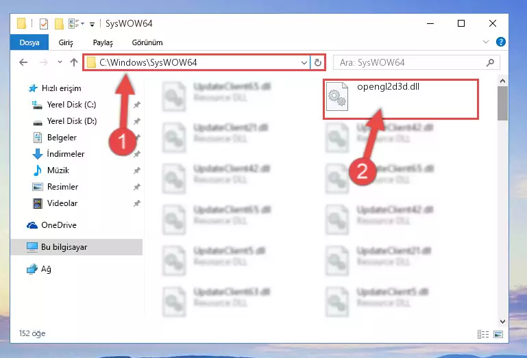This screenshot has height=358, width=527.
Task: Open Help with the blue question mark
Action: tap(501, 42)
